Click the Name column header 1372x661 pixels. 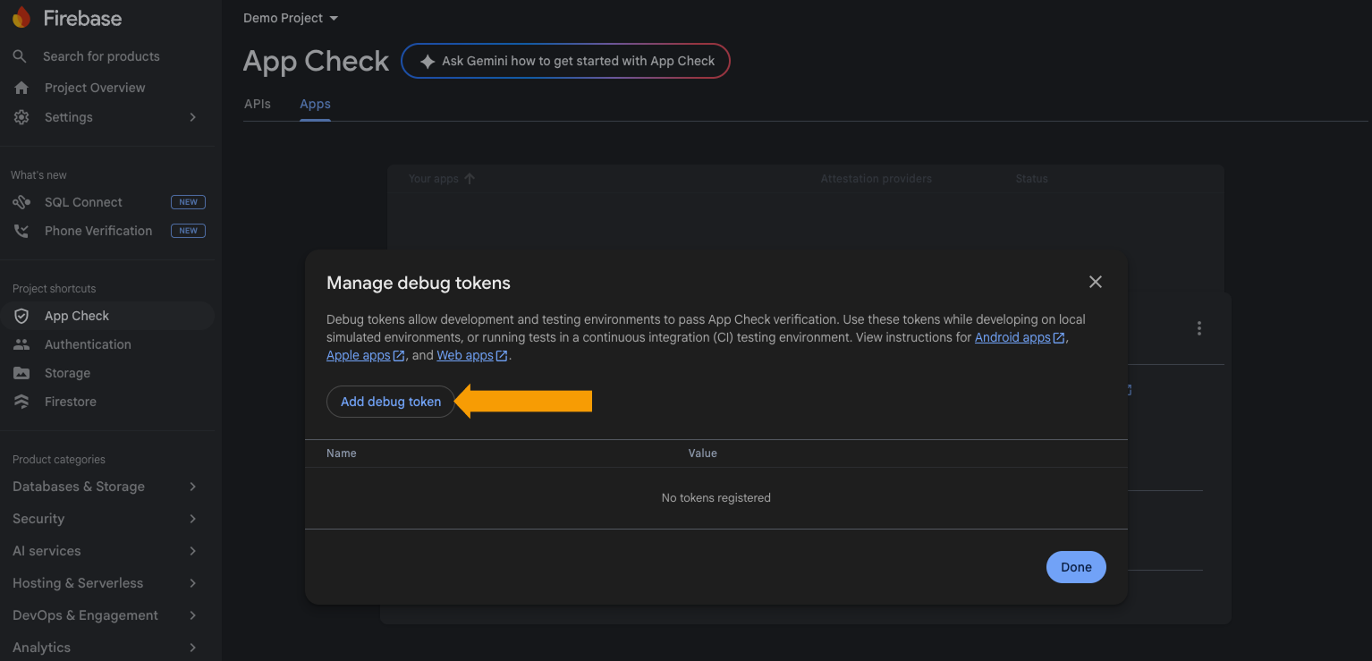pyautogui.click(x=342, y=453)
